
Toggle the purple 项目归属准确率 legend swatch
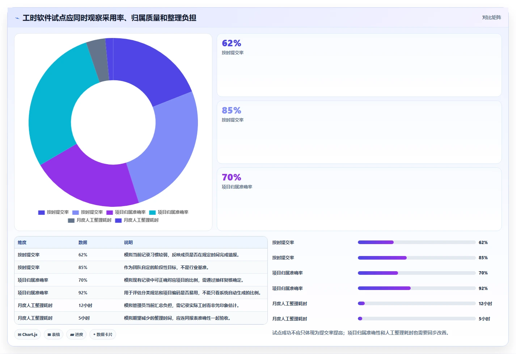(109, 212)
